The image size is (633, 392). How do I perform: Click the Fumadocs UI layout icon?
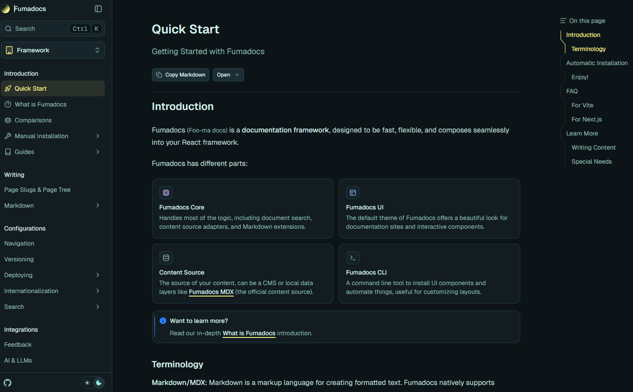coord(353,193)
